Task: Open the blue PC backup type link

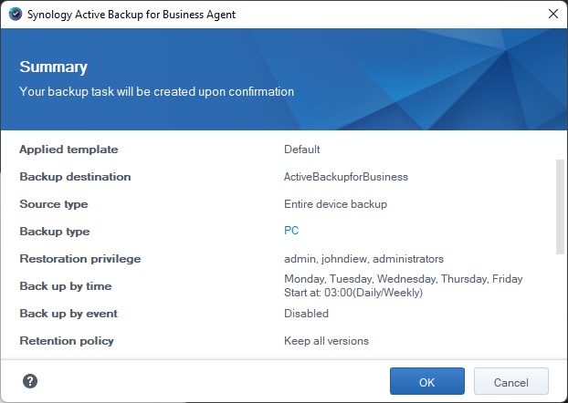Action: pos(291,232)
